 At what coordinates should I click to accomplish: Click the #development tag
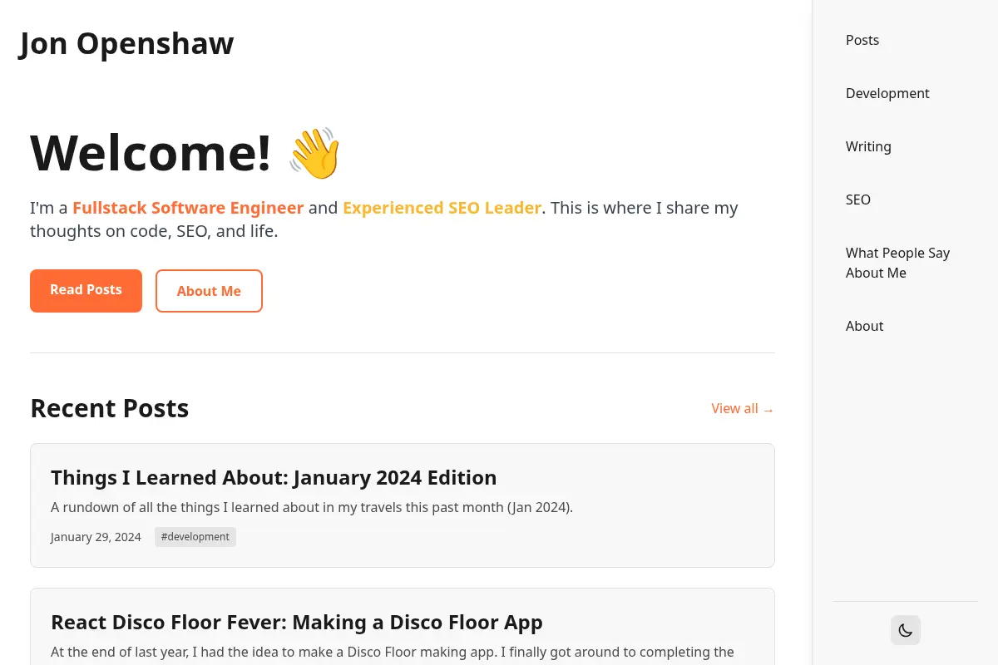[x=195, y=537]
